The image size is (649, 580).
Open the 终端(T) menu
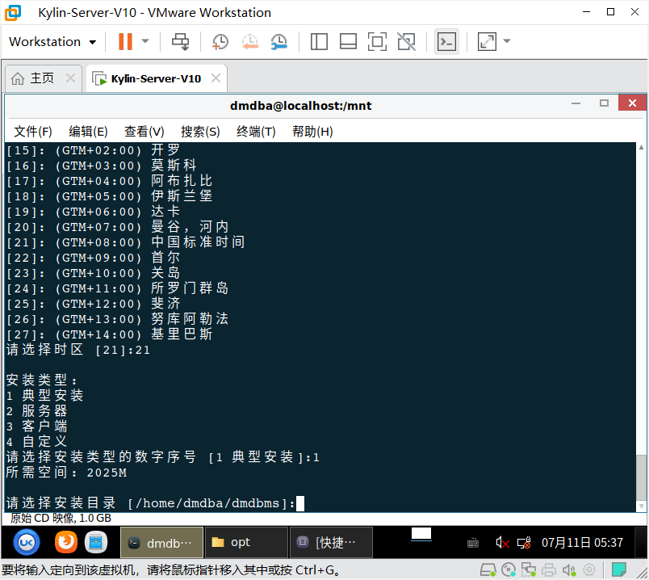(x=256, y=131)
